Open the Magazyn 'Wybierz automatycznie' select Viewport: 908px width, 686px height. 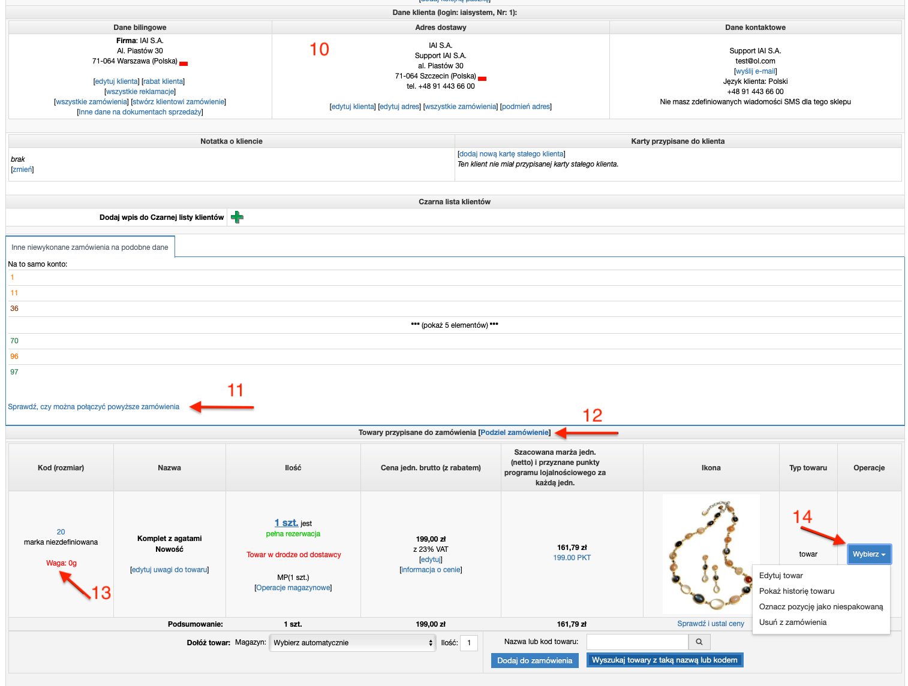[353, 643]
